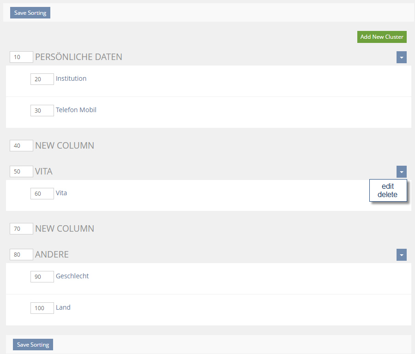The image size is (415, 354).
Task: Click the Telefon Mobil field label
Action: pos(76,110)
